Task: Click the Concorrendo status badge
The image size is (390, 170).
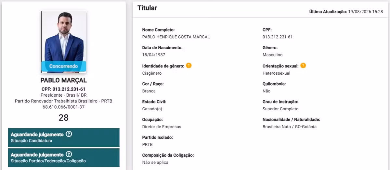Action: pyautogui.click(x=64, y=66)
